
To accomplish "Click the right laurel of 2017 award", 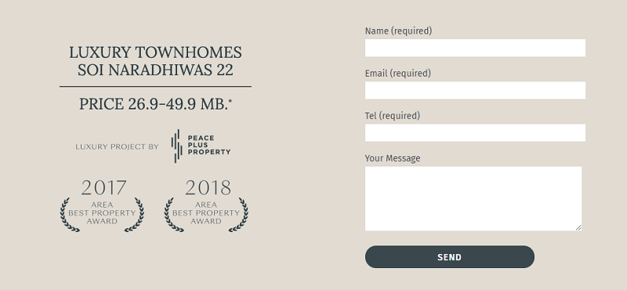I will tap(135, 215).
